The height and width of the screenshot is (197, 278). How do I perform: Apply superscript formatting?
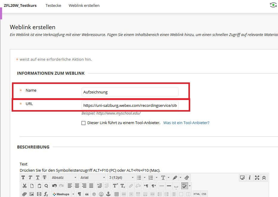tap(115, 186)
